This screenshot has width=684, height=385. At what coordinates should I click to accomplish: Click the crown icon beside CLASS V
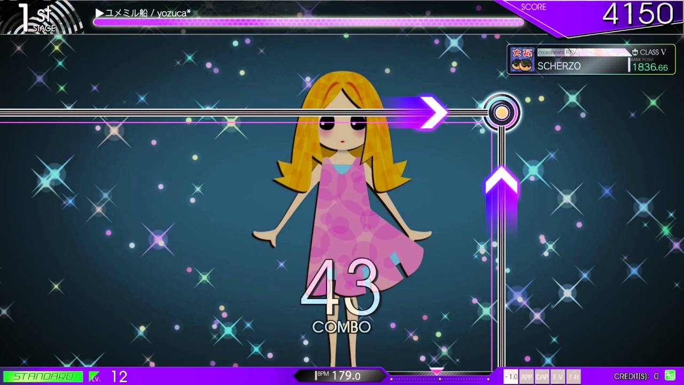635,52
